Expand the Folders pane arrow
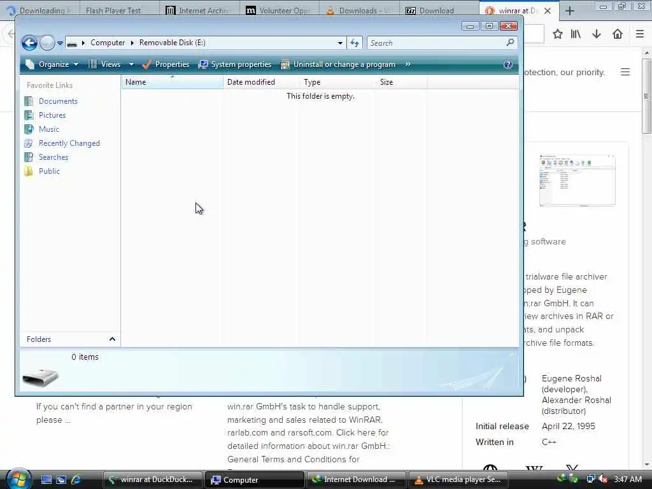 point(112,339)
